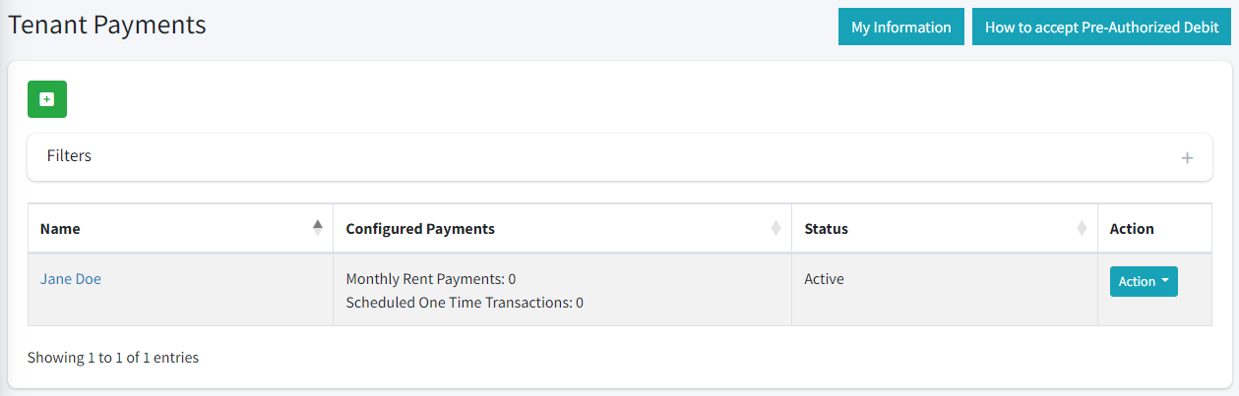Open the Action dropdown for Jane Doe
Viewport: 1239px width, 396px height.
[1144, 281]
